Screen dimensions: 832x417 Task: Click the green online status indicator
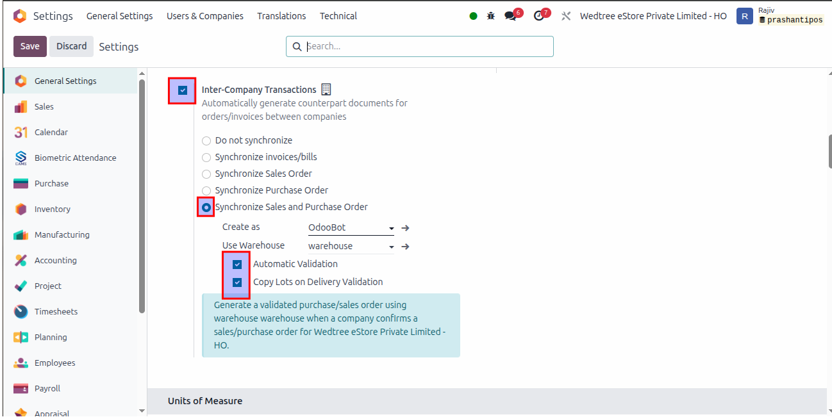click(x=473, y=16)
